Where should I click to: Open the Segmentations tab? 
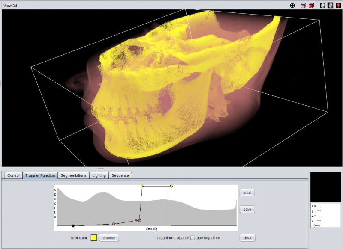pos(73,175)
